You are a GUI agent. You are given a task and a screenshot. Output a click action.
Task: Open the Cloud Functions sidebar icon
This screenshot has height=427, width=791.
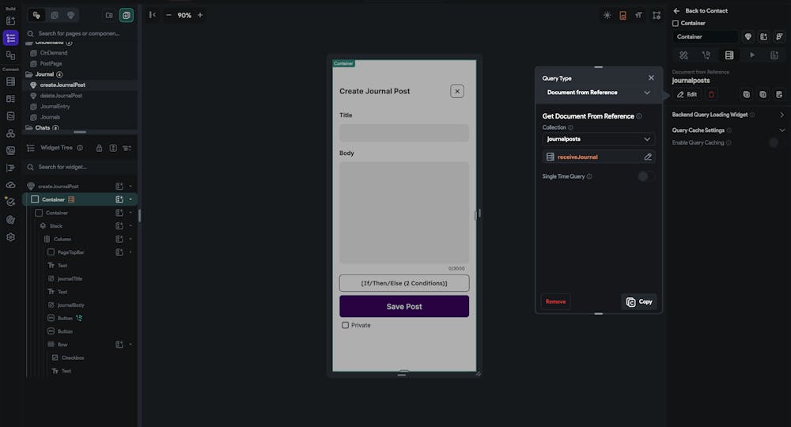tap(10, 185)
